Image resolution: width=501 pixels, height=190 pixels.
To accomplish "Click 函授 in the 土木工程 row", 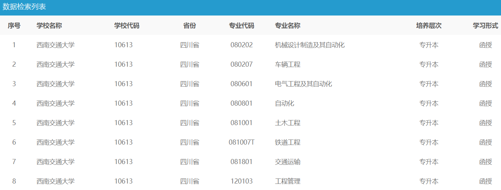I will coord(485,123).
